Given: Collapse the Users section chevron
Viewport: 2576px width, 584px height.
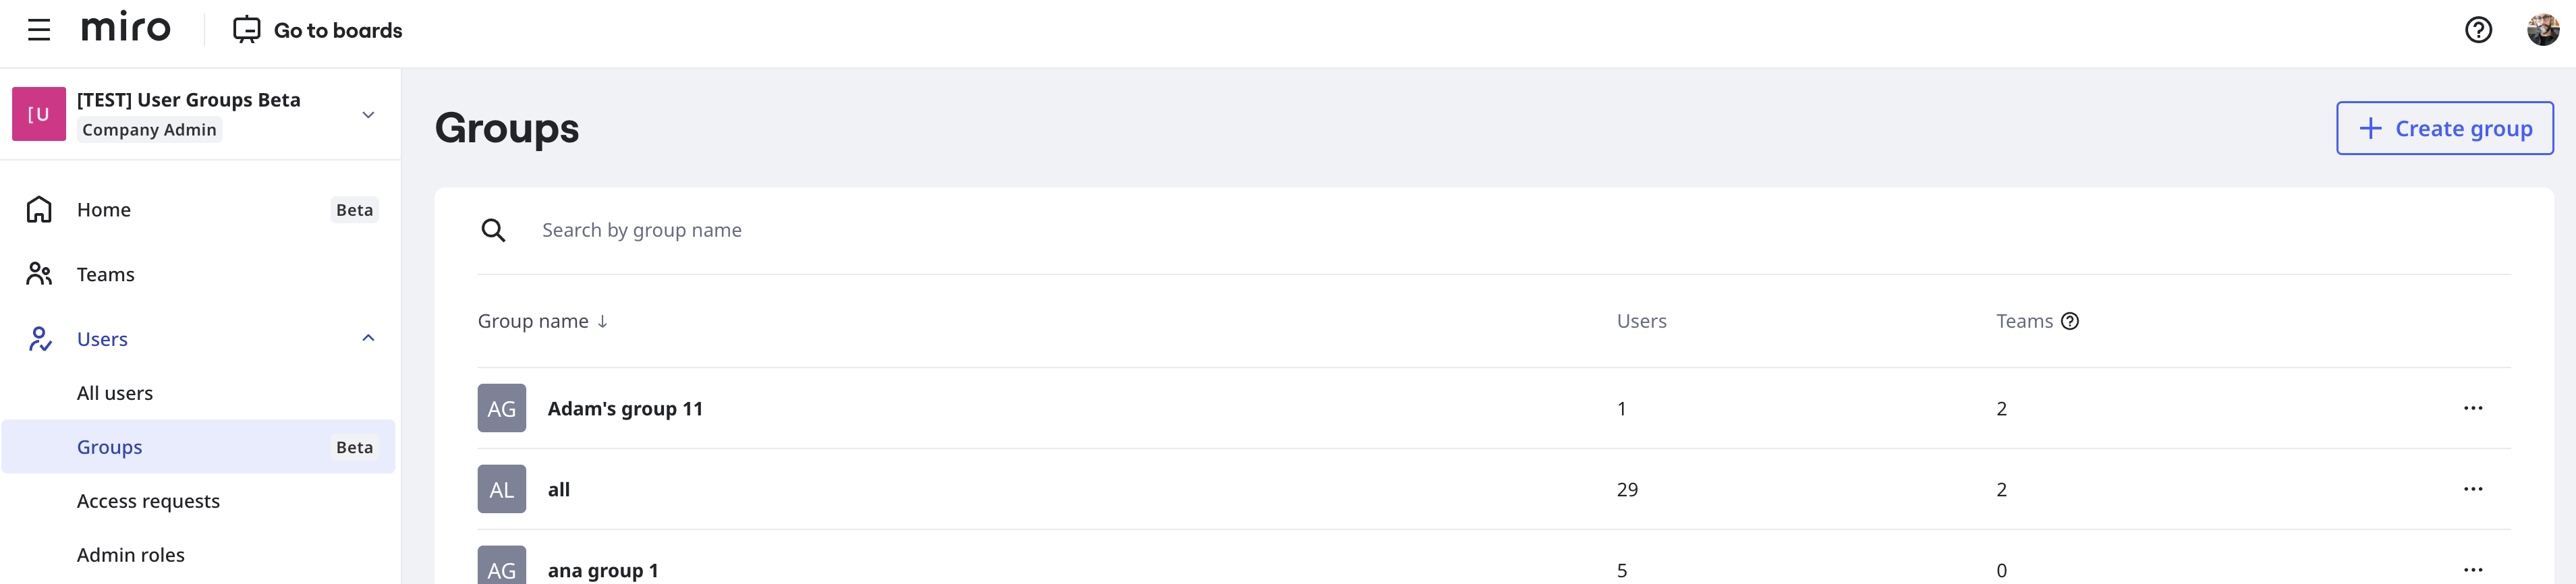Looking at the screenshot, I should (368, 338).
